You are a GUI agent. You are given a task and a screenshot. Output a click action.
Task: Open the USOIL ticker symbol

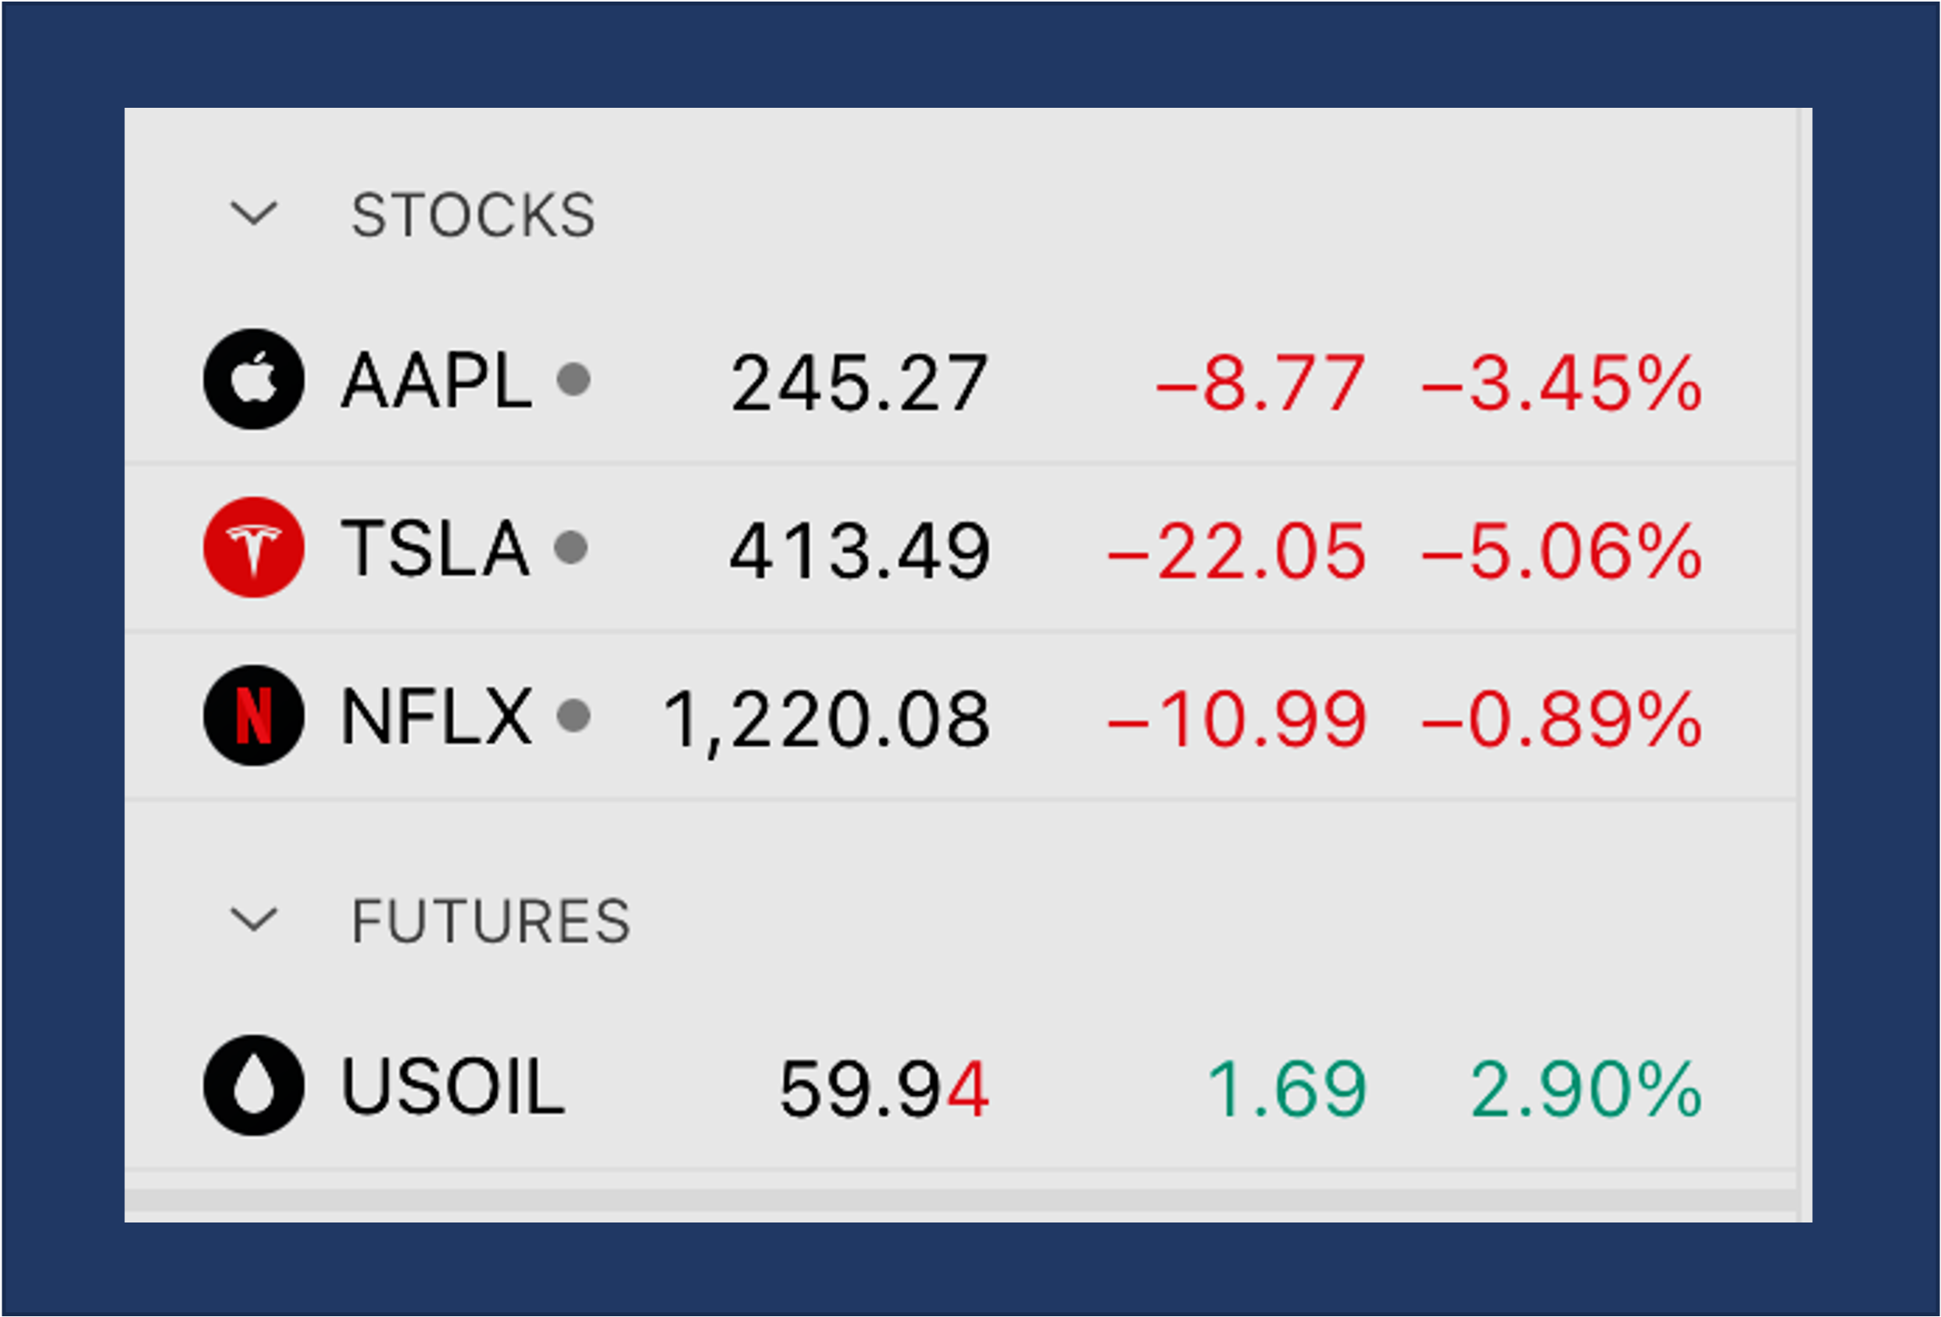click(x=453, y=1087)
